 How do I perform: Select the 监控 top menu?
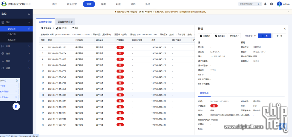[89, 4]
